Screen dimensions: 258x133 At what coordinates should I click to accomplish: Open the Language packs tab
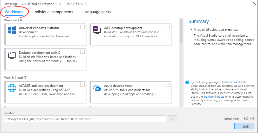[x=97, y=12]
